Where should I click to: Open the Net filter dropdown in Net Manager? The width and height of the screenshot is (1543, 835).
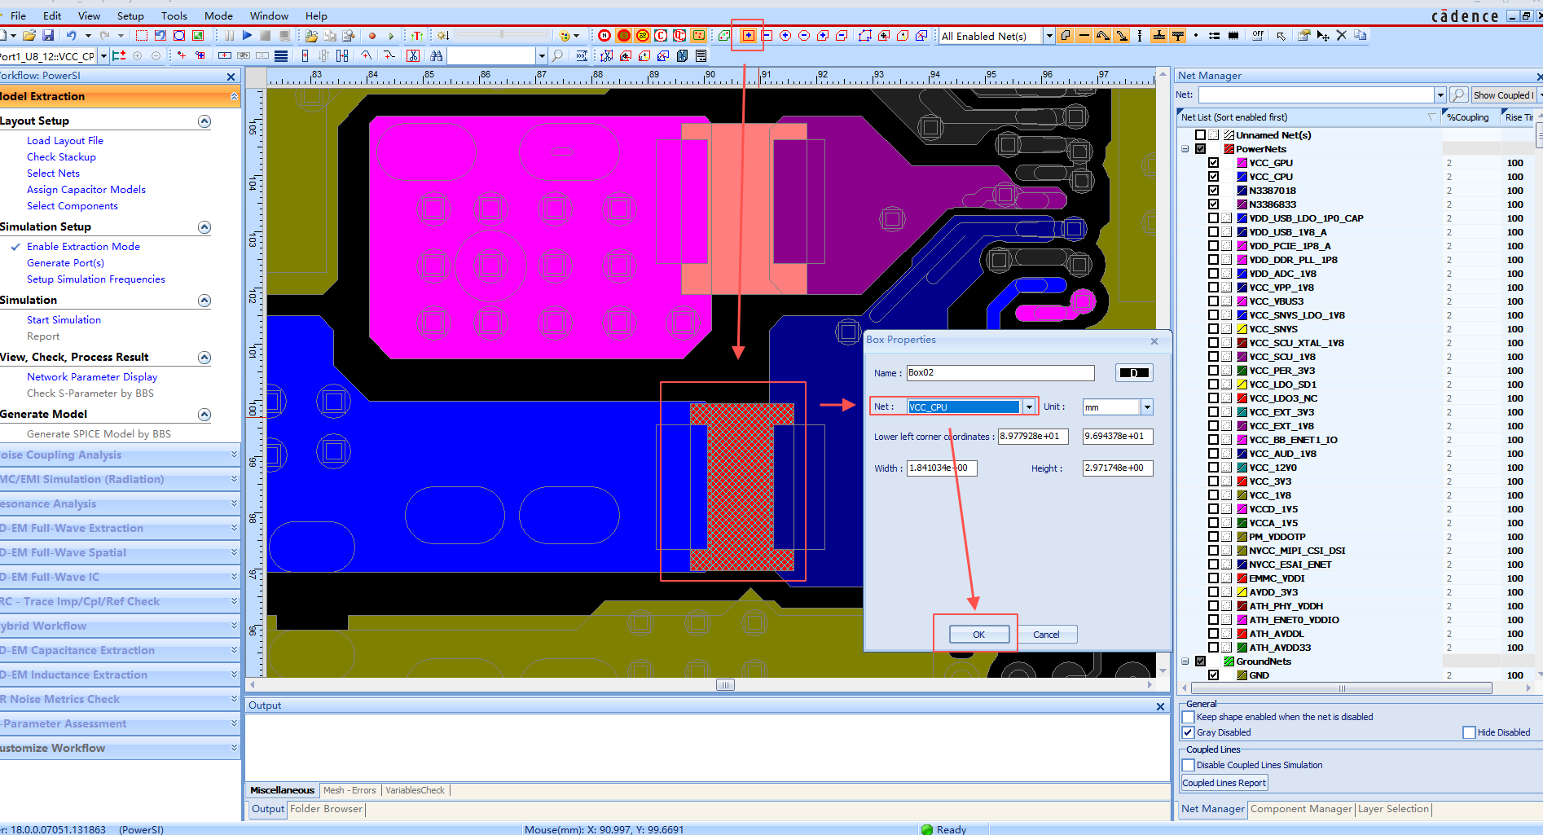(1440, 95)
